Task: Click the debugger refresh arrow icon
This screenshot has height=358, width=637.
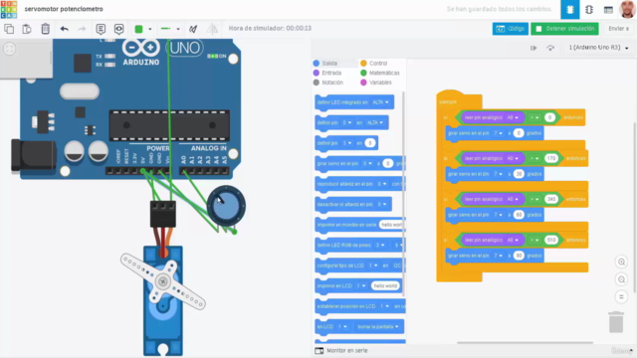Action: click(x=550, y=48)
